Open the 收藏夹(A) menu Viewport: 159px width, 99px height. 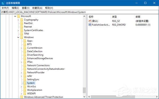(37, 8)
